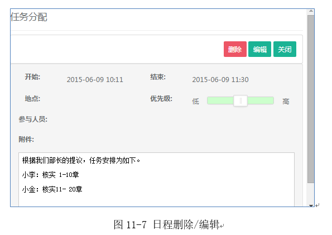
Task: Click the 任务分配 dialog title
Action: pos(29,17)
